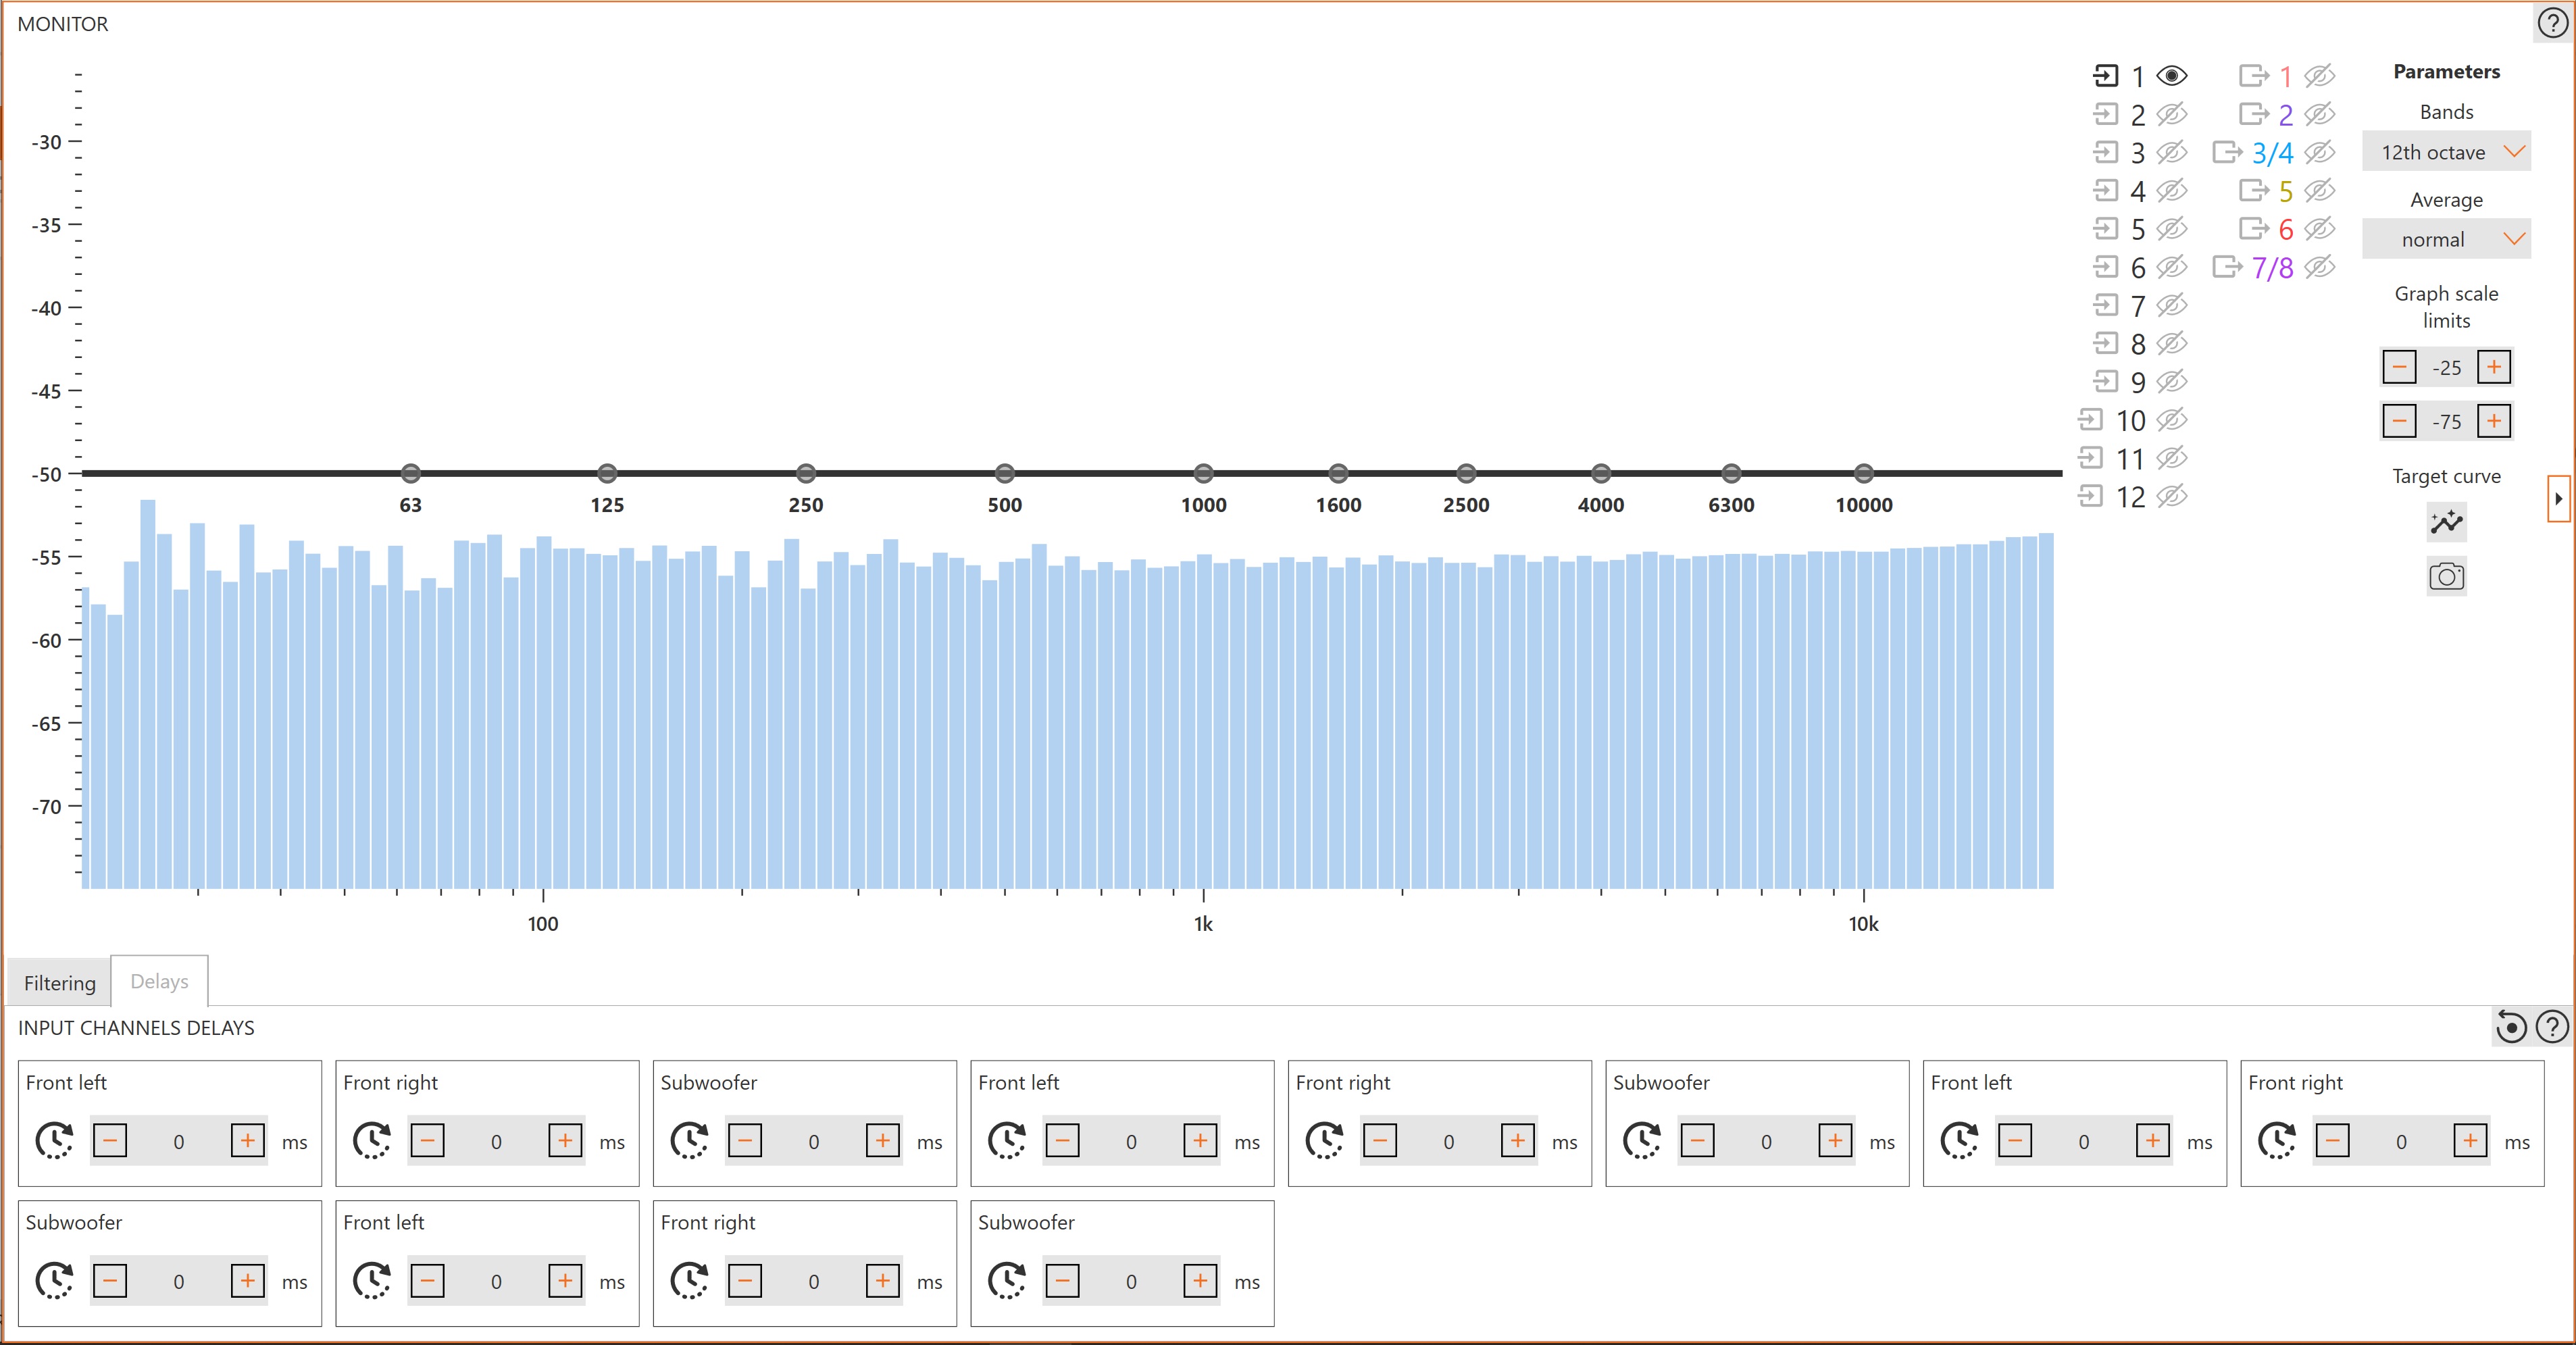2576x1345 pixels.
Task: Take a snapshot with the camera icon
Action: pos(2446,576)
